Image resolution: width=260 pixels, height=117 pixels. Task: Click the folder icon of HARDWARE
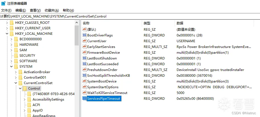point(16,45)
